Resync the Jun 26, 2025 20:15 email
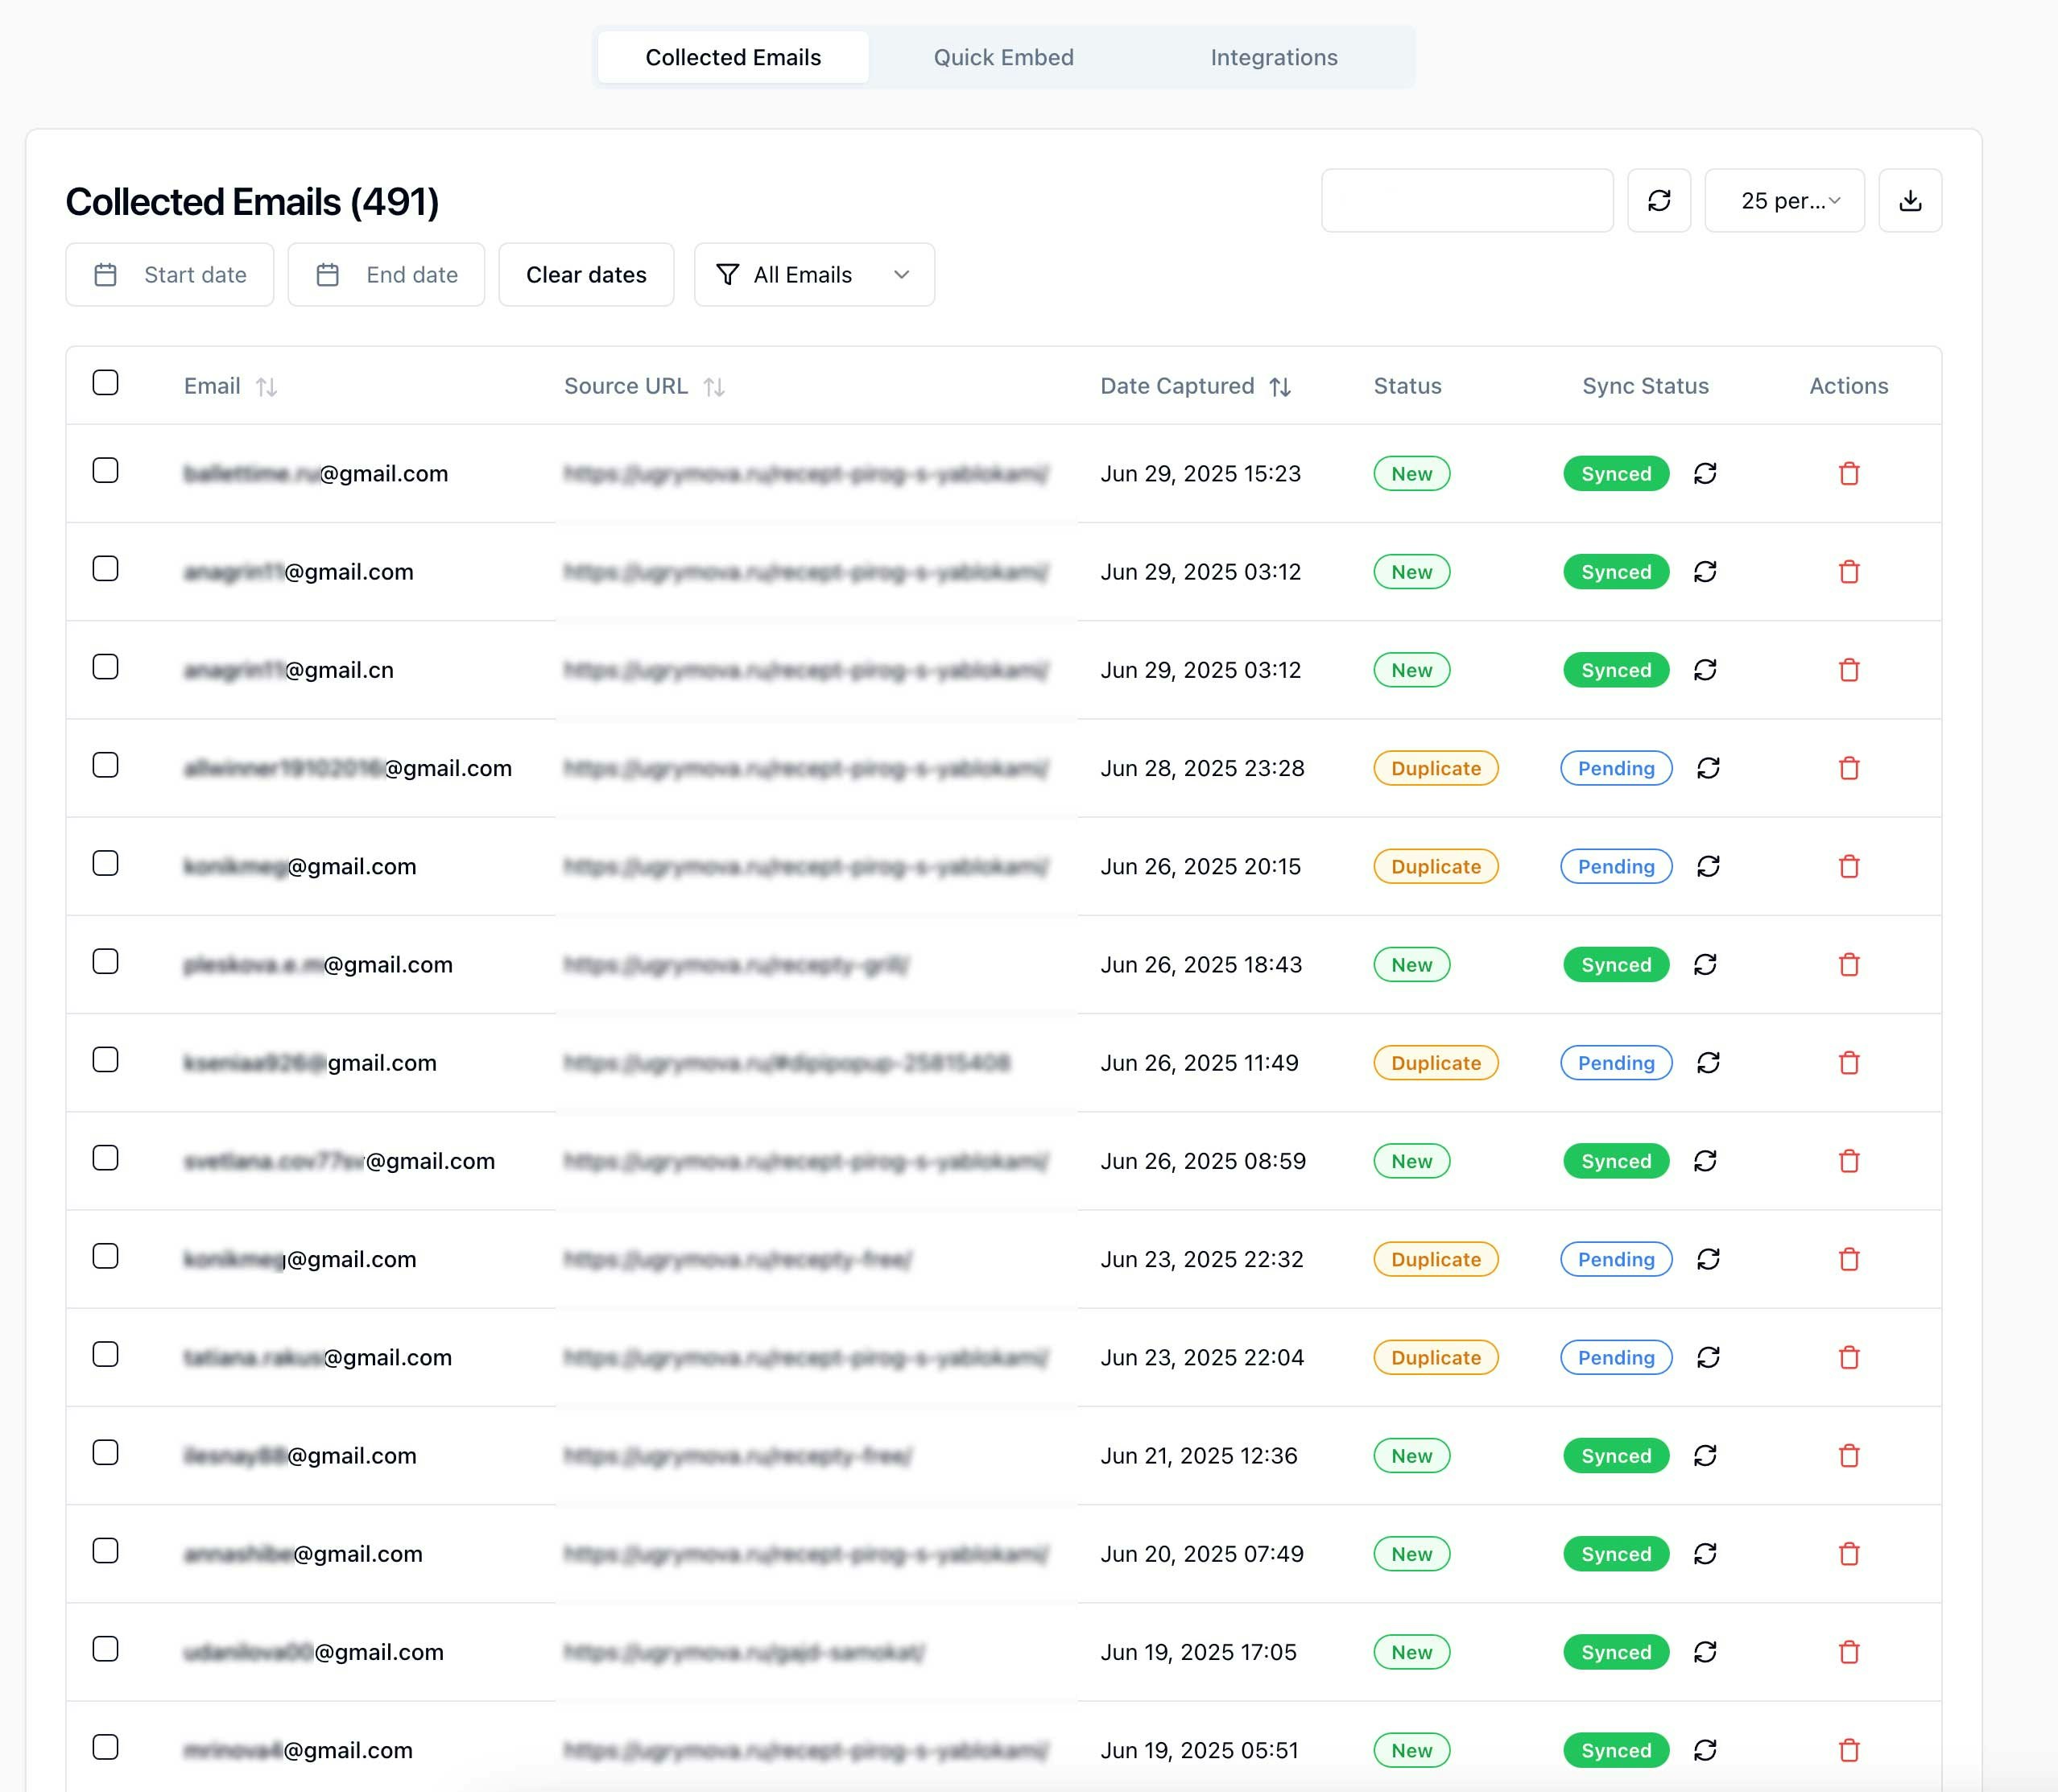 click(x=1708, y=866)
